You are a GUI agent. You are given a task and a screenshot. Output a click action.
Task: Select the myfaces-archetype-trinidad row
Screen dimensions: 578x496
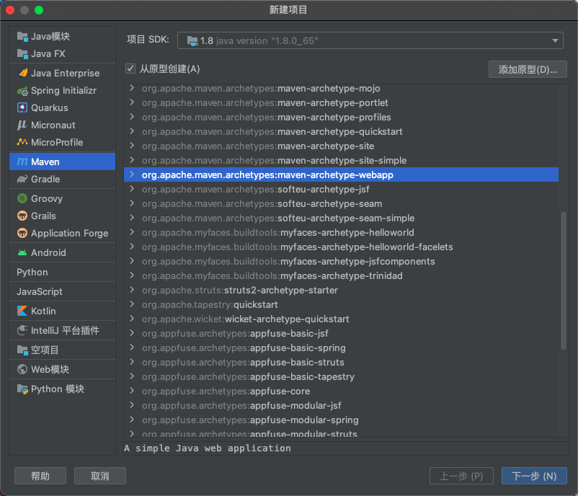pos(341,275)
